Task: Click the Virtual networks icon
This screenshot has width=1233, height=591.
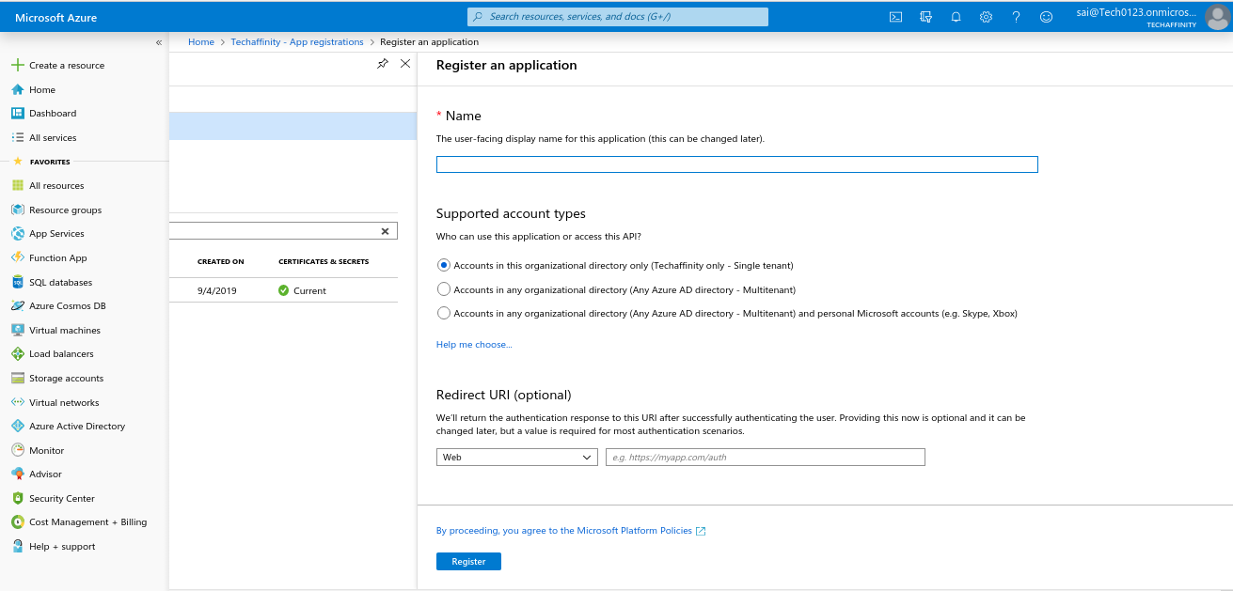Action: (17, 402)
